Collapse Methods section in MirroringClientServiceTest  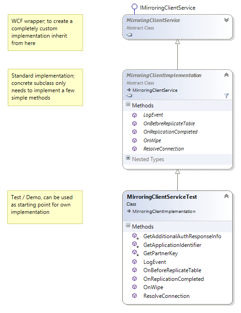(128, 225)
